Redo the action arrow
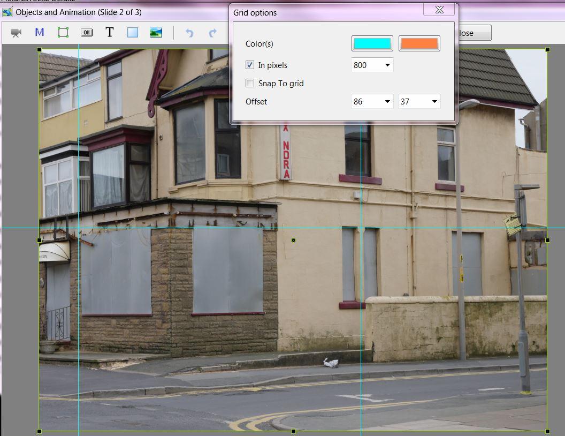 click(212, 33)
